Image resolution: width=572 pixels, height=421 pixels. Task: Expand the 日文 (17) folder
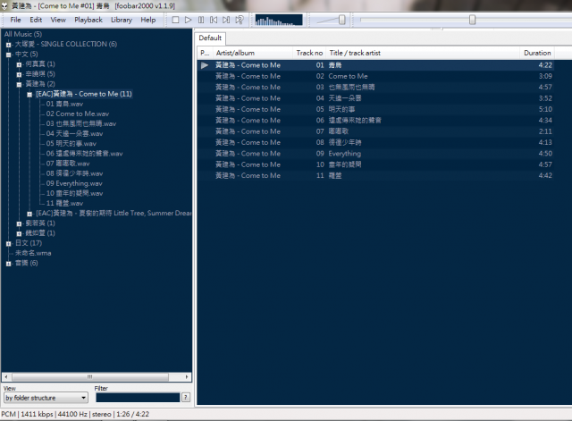pyautogui.click(x=8, y=244)
